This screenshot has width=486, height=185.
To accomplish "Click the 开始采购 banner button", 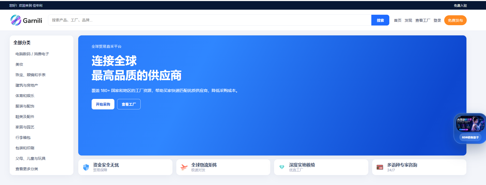I will [x=103, y=104].
